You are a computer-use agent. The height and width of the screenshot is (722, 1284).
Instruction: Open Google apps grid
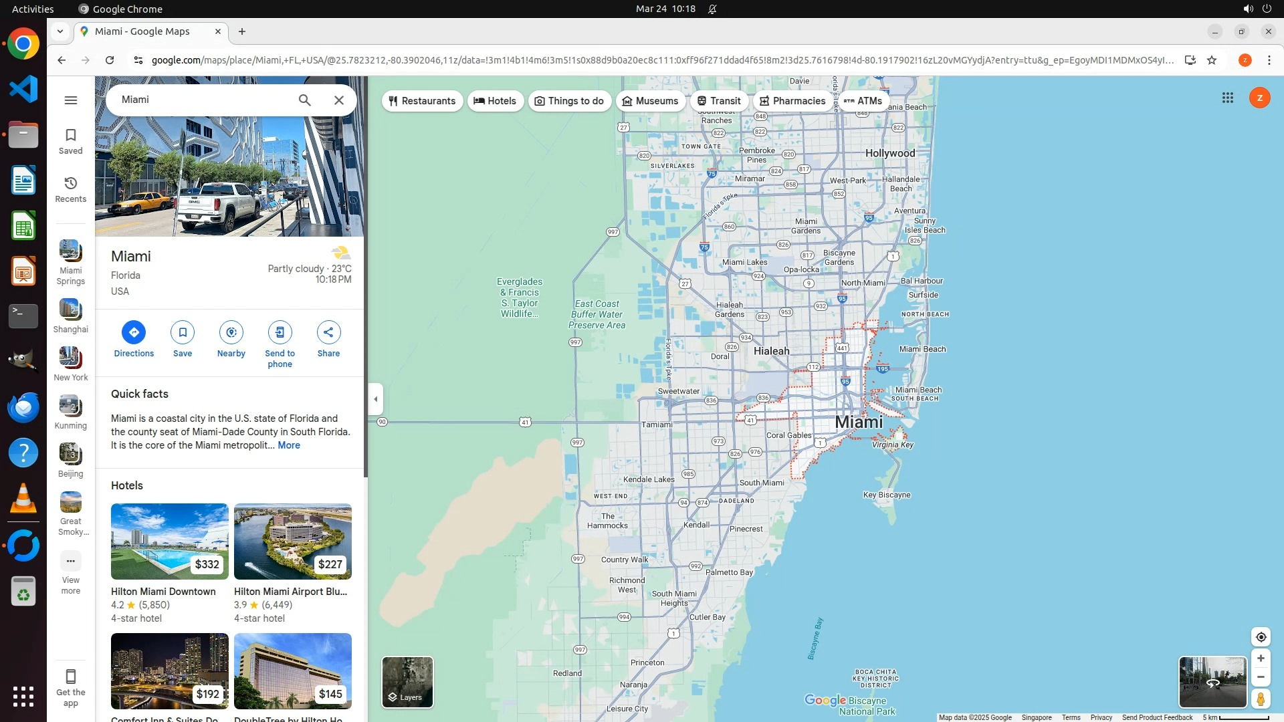1227,98
